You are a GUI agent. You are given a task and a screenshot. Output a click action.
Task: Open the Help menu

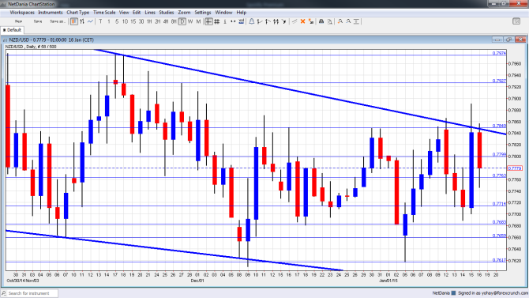(242, 13)
